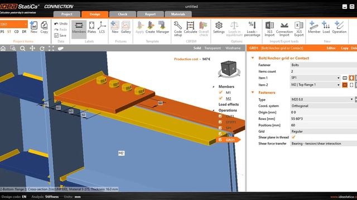This screenshot has height=200, width=357.
Task: Toggle M2 member visibility checkbox
Action: (220, 98)
